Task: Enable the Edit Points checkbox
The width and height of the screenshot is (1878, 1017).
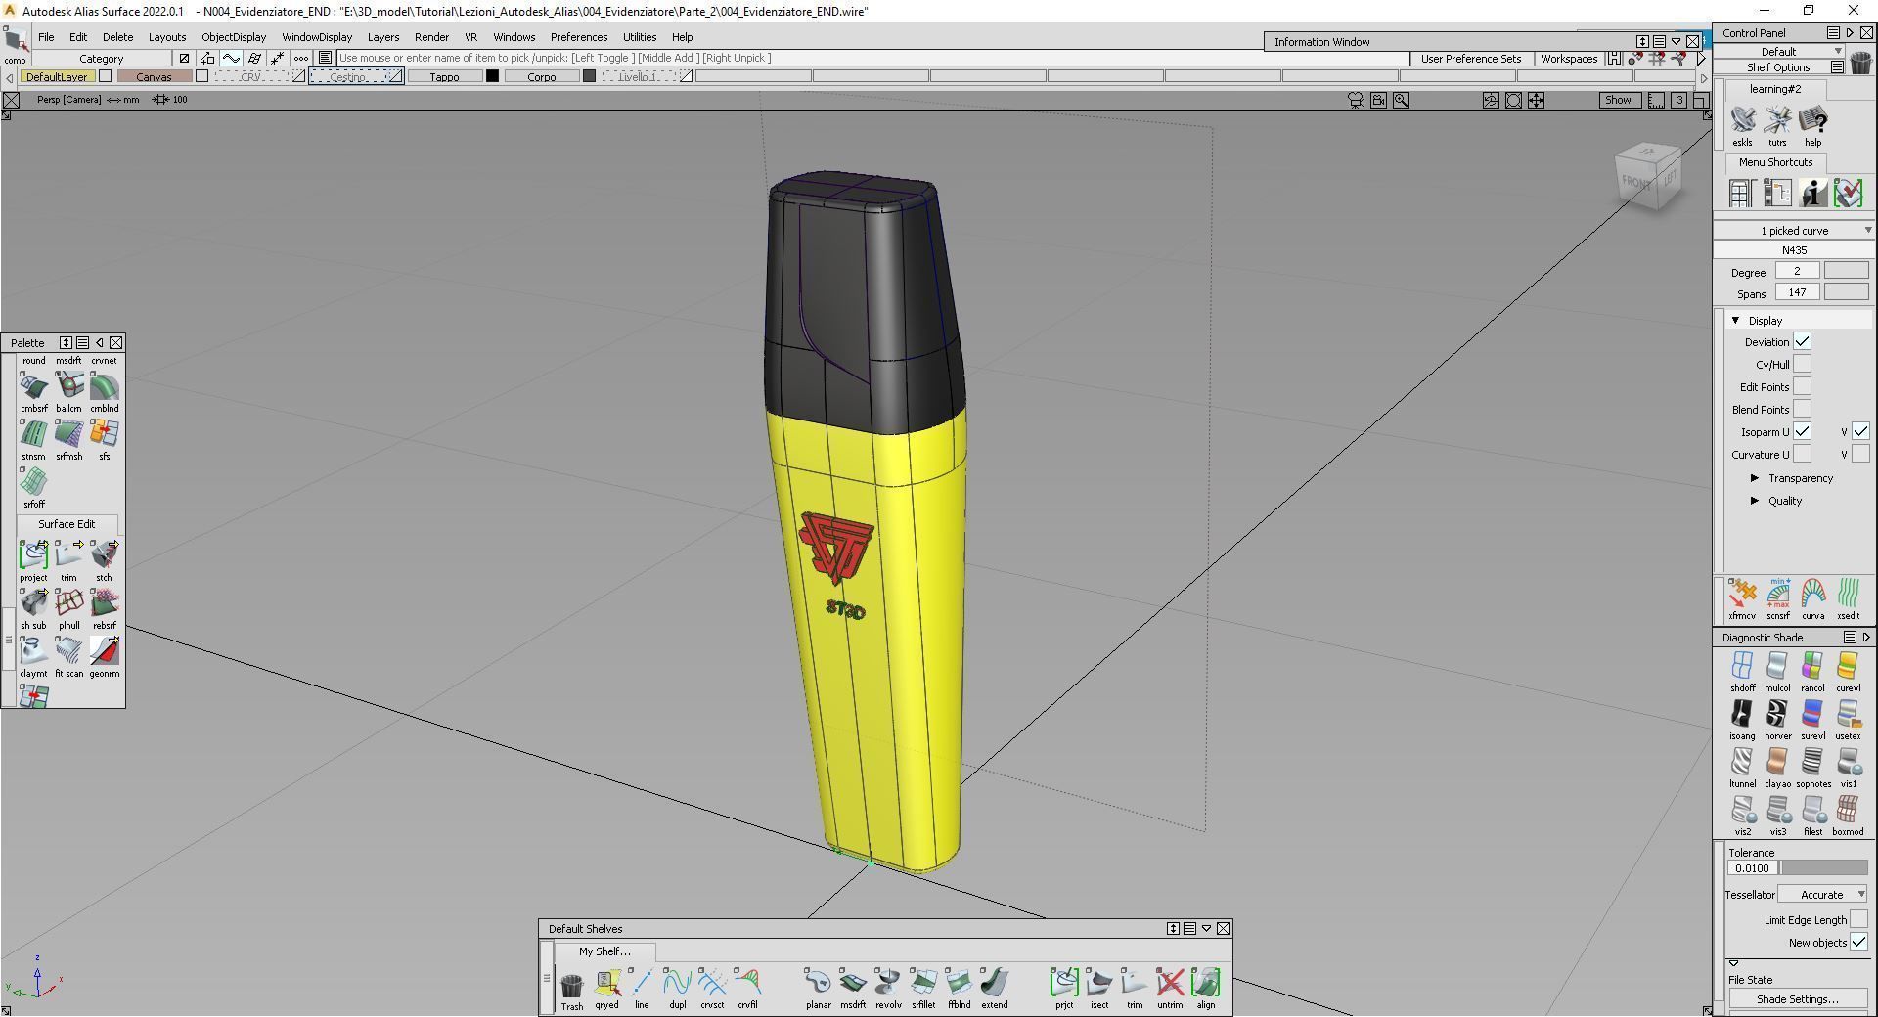Action: pyautogui.click(x=1802, y=387)
